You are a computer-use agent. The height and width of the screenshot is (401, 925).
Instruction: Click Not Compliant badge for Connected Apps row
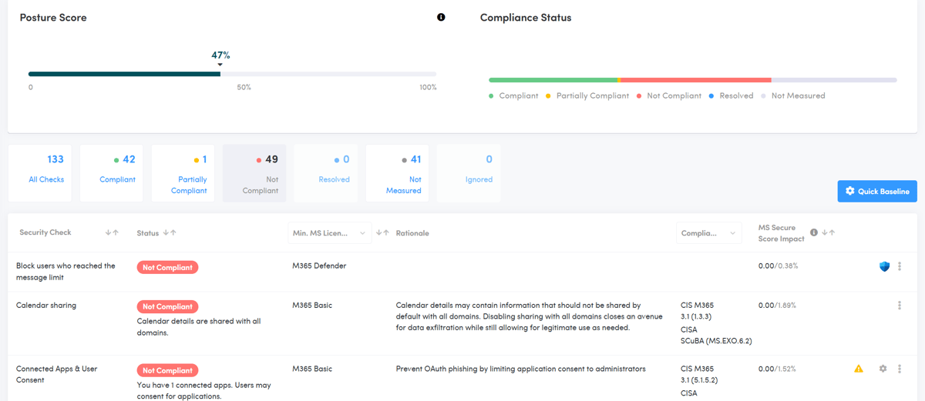[x=167, y=370]
